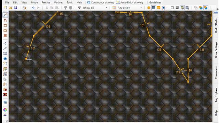Open the sound environment mode icon

[5, 90]
